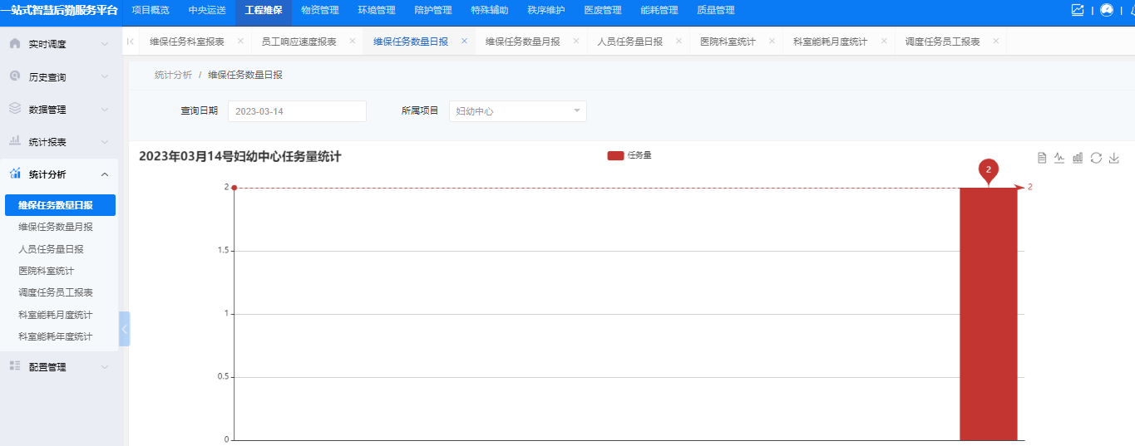Screen dimensions: 1135x446
Task: Click the 实时调度 home icon in the sidebar
Action: 15,43
